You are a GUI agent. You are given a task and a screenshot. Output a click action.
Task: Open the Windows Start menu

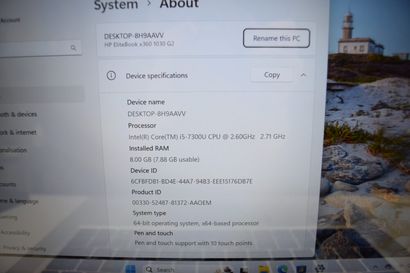click(130, 269)
